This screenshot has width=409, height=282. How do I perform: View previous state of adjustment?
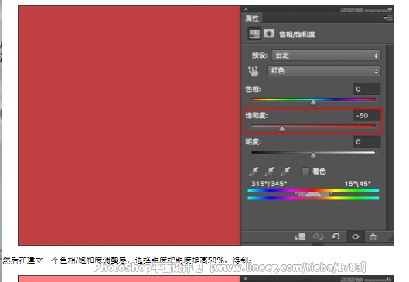(x=318, y=236)
